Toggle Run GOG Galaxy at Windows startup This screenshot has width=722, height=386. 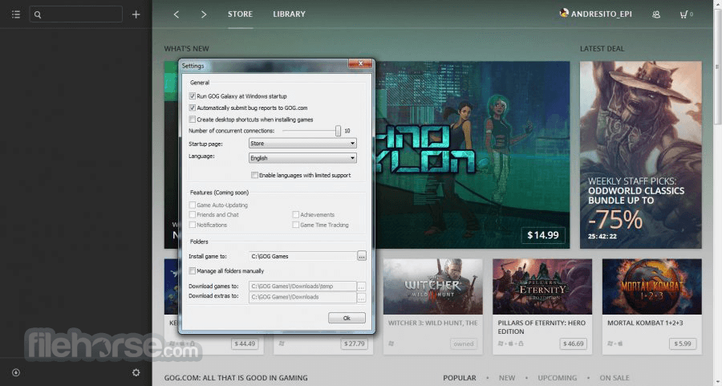tap(192, 95)
